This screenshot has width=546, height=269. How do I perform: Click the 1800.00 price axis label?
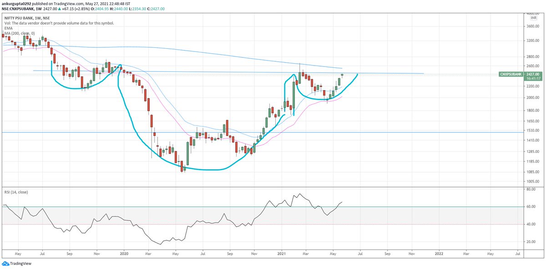533,111
